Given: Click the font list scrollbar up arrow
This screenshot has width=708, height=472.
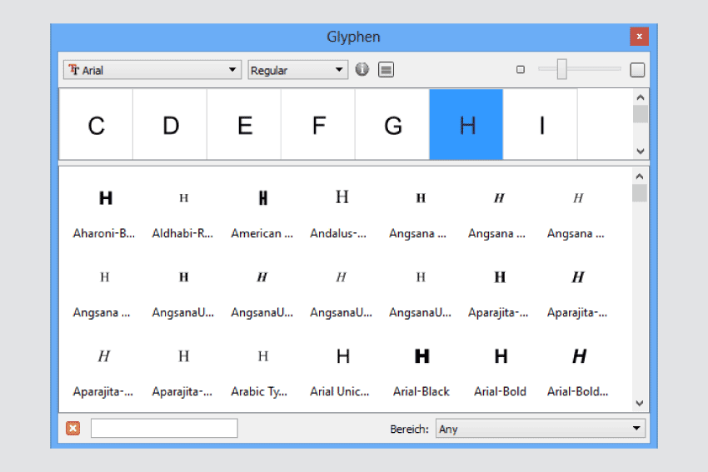Looking at the screenshot, I should coord(640,176).
